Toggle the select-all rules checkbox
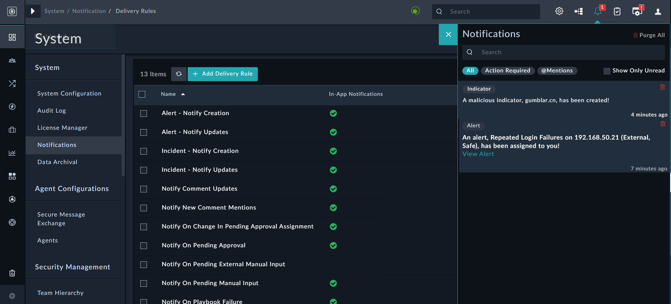This screenshot has width=671, height=304. (142, 94)
